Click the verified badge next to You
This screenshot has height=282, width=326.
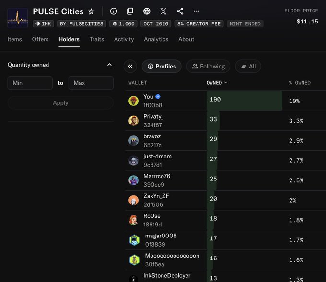coord(158,97)
